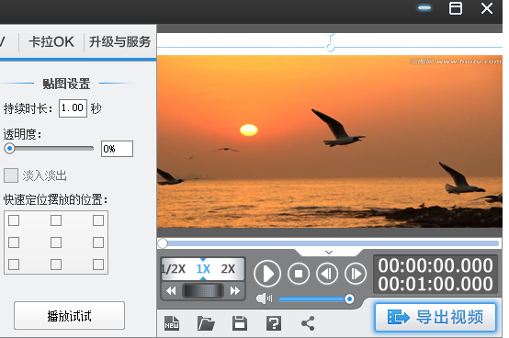Image resolution: width=509 pixels, height=338 pixels.
Task: Expand the chevron below the progress bar
Action: click(329, 252)
